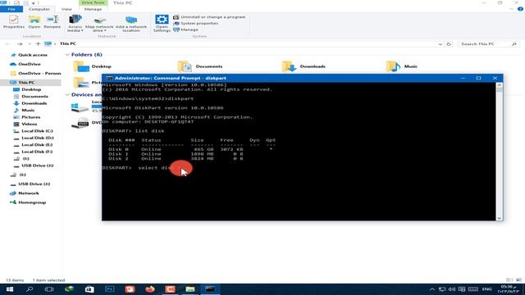Select Network in the navigation pane

pos(28,193)
